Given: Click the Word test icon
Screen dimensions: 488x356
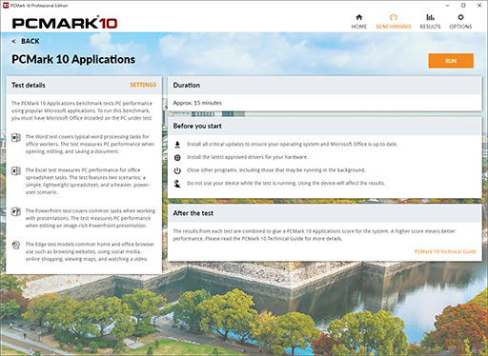Looking at the screenshot, I should 16,138.
